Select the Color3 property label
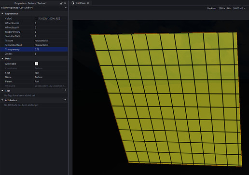Viewport: 249px width, 175px height. click(9, 19)
